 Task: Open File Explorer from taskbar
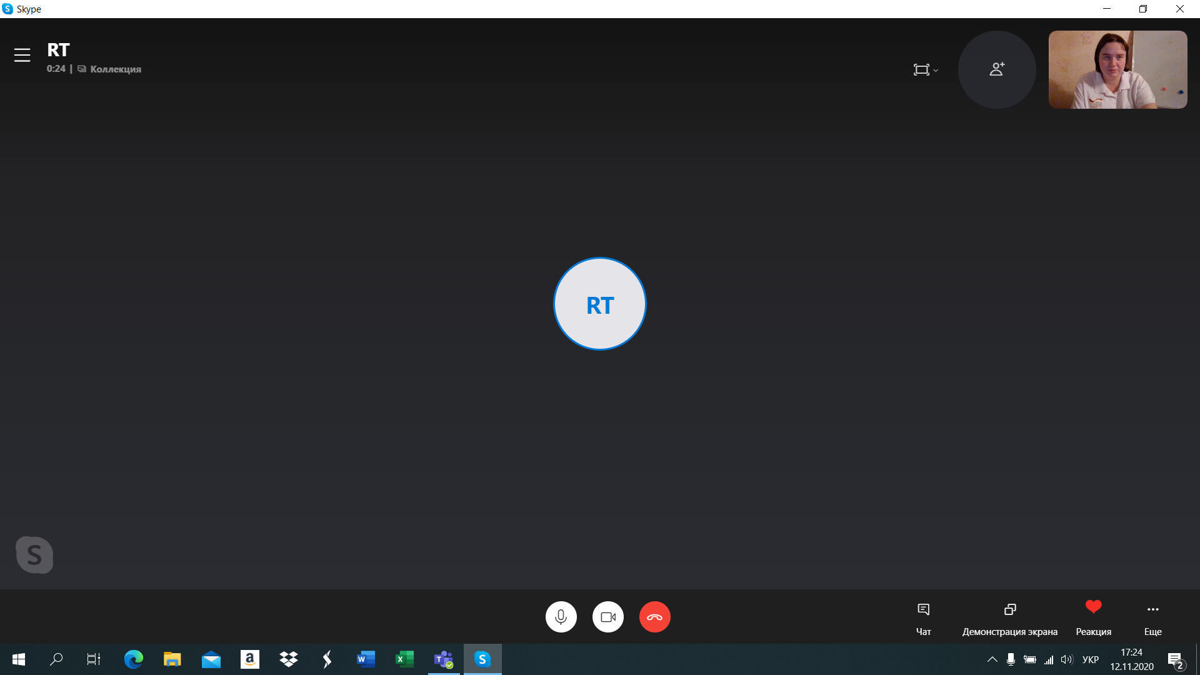click(172, 659)
